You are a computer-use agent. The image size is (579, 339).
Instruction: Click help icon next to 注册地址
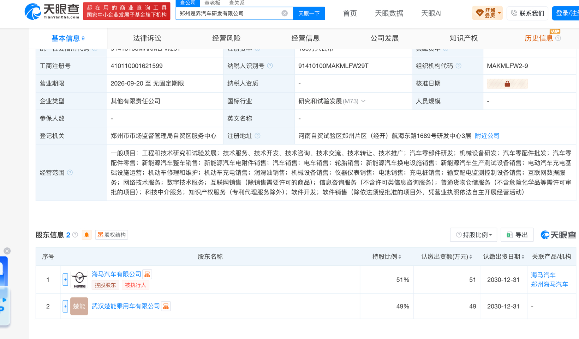tap(258, 136)
